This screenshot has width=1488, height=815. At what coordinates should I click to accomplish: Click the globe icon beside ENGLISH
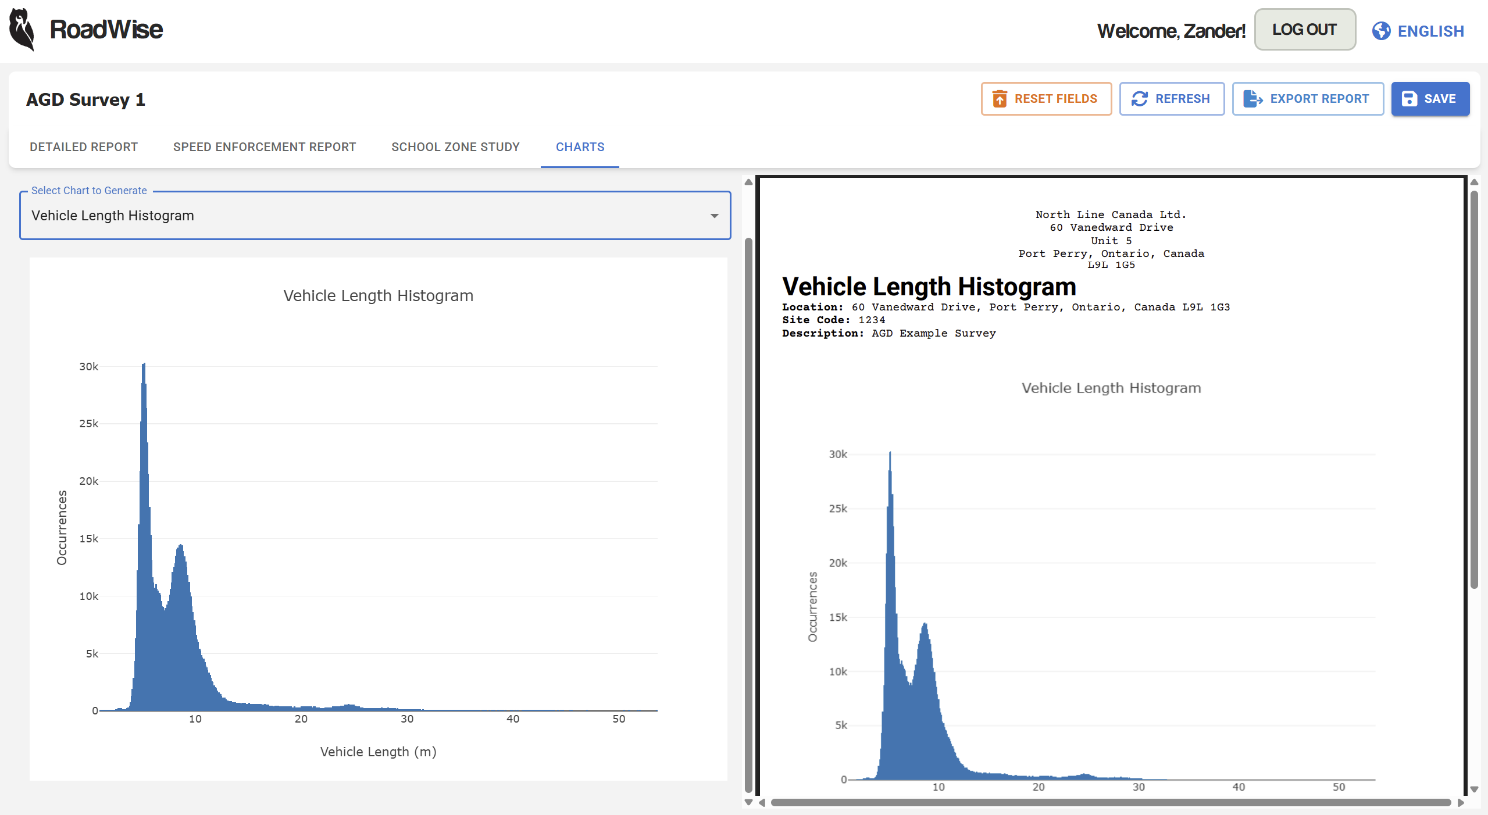pyautogui.click(x=1382, y=31)
